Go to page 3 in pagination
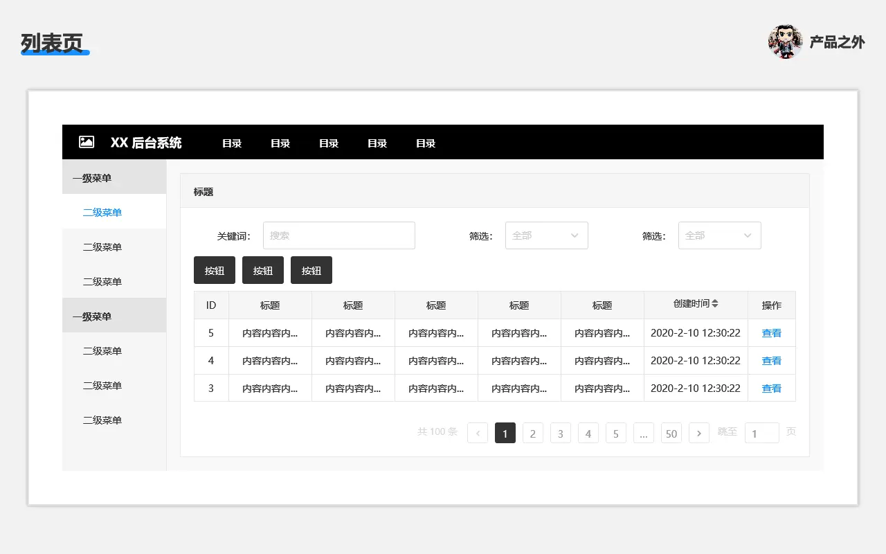The image size is (886, 554). [561, 434]
